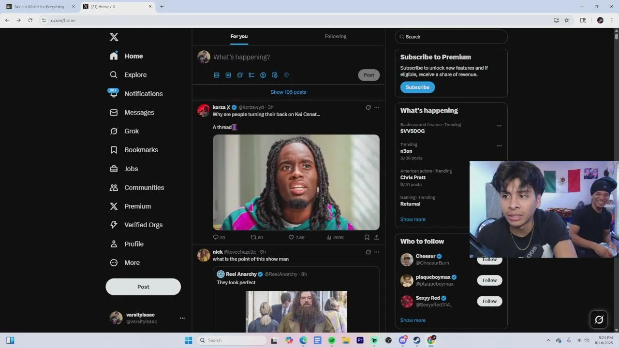Open Discord from the taskbar
The height and width of the screenshot is (348, 619).
click(x=402, y=340)
